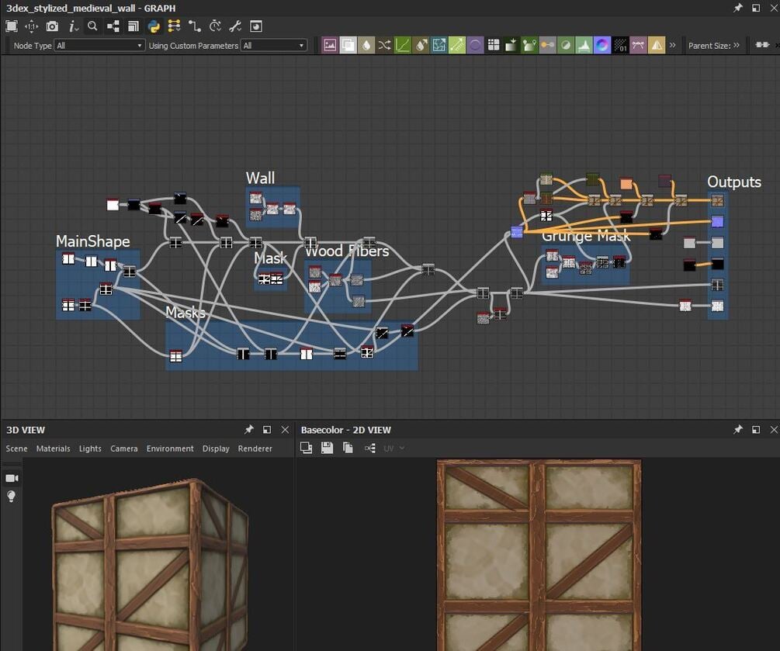Pin the Graph panel
This screenshot has height=651, width=780.
738,8
